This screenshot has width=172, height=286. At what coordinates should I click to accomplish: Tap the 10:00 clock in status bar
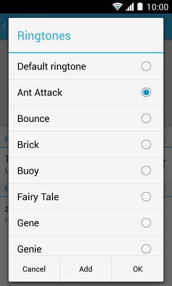coord(158,7)
